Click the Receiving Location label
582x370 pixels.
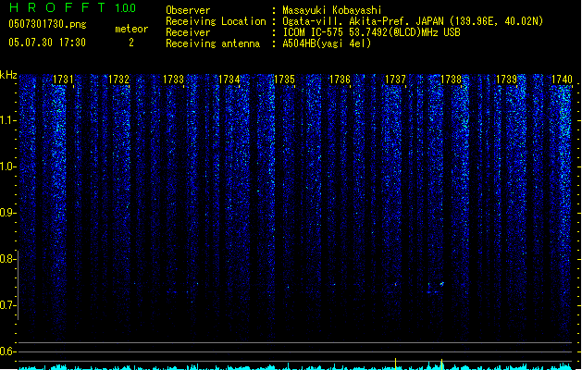tap(216, 21)
